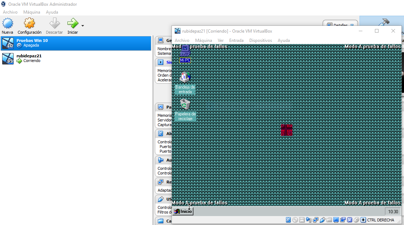This screenshot has width=404, height=225.
Task: Select the Mi PC desktop icon
Action: [x=185, y=54]
